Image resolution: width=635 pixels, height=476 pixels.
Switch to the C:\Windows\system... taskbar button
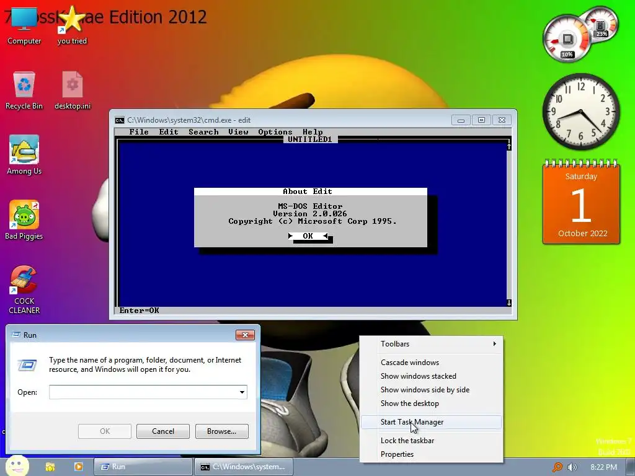(x=243, y=467)
